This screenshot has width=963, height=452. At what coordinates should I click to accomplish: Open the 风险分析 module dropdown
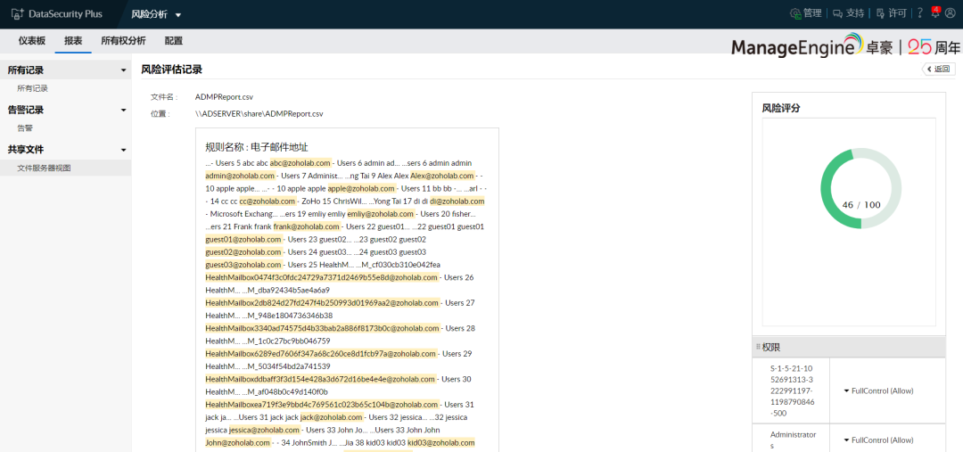pyautogui.click(x=156, y=14)
